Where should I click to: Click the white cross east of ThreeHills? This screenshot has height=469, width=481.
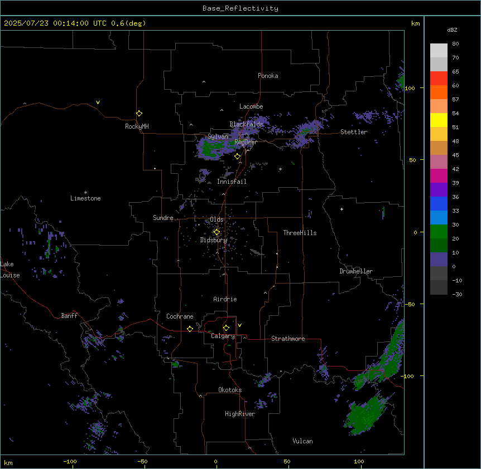tap(341, 209)
